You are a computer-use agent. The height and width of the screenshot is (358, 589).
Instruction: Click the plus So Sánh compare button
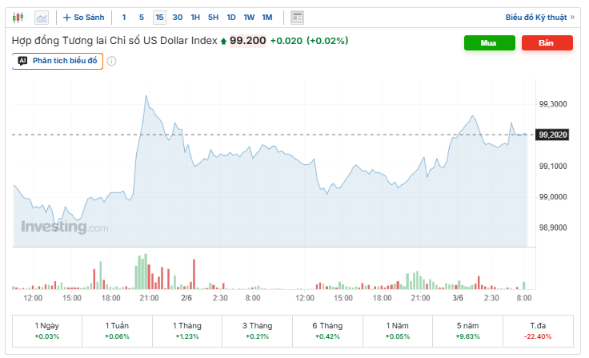[83, 18]
